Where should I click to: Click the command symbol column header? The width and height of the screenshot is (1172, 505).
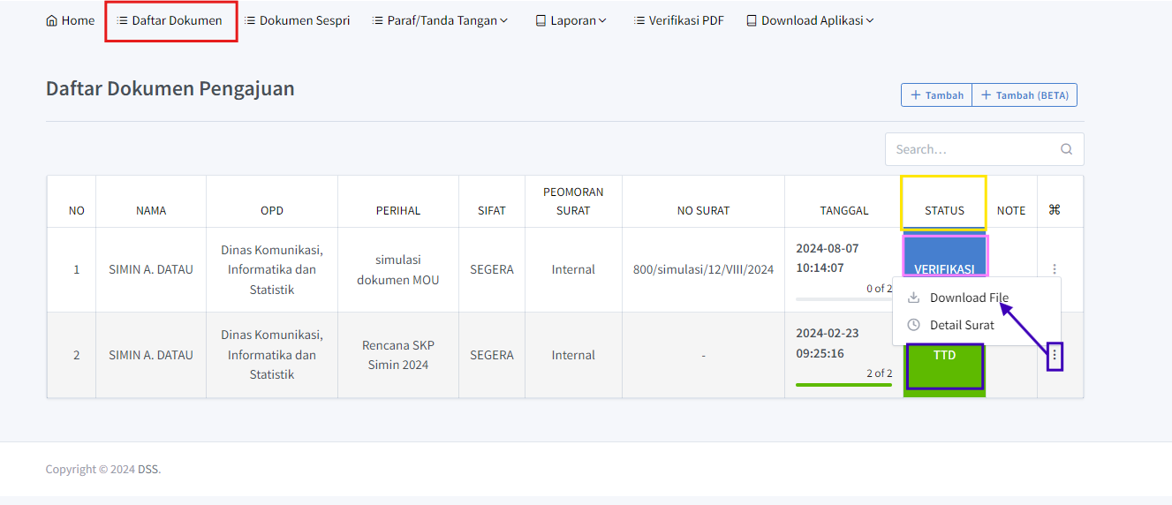point(1054,210)
